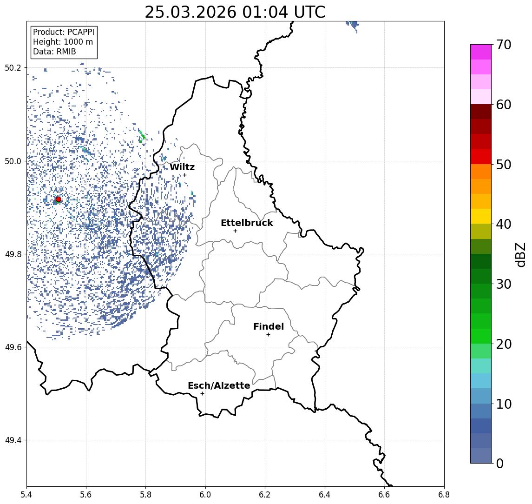Click longitude axis label 6.6
This screenshot has height=504, width=532.
point(384,495)
